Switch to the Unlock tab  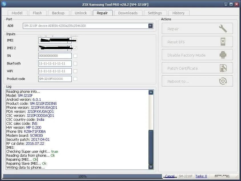81,13
